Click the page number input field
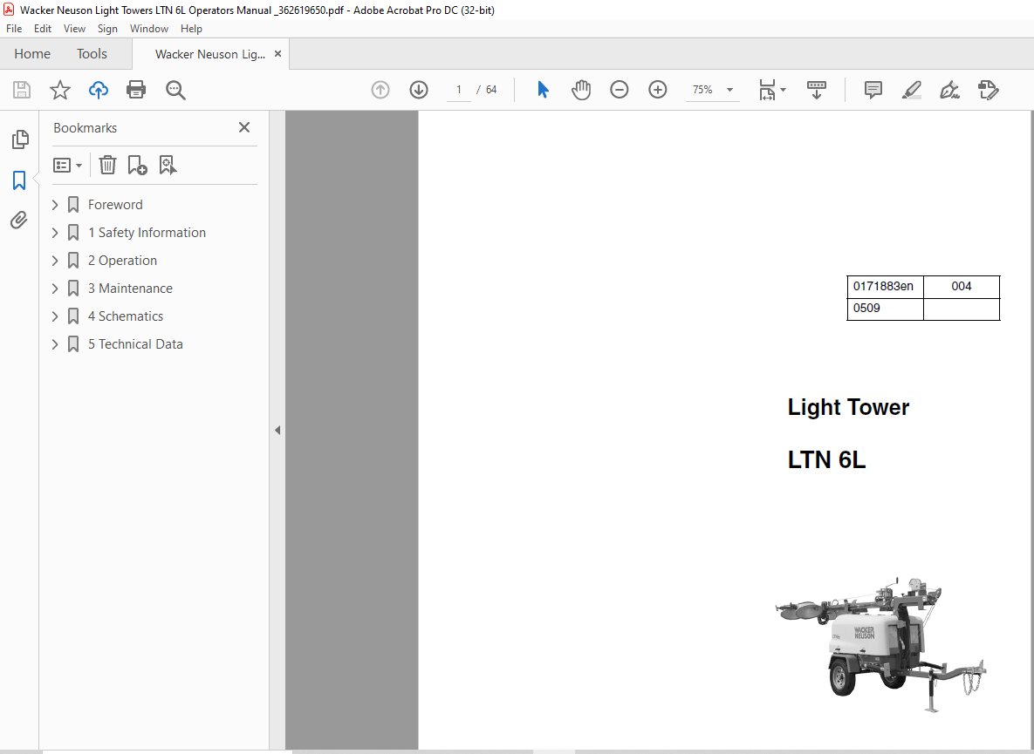The height and width of the screenshot is (754, 1034). pos(459,90)
